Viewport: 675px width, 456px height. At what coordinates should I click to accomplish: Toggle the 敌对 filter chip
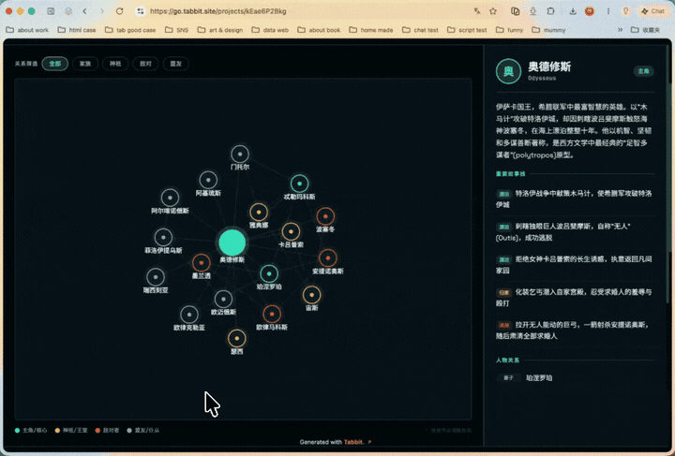click(145, 64)
